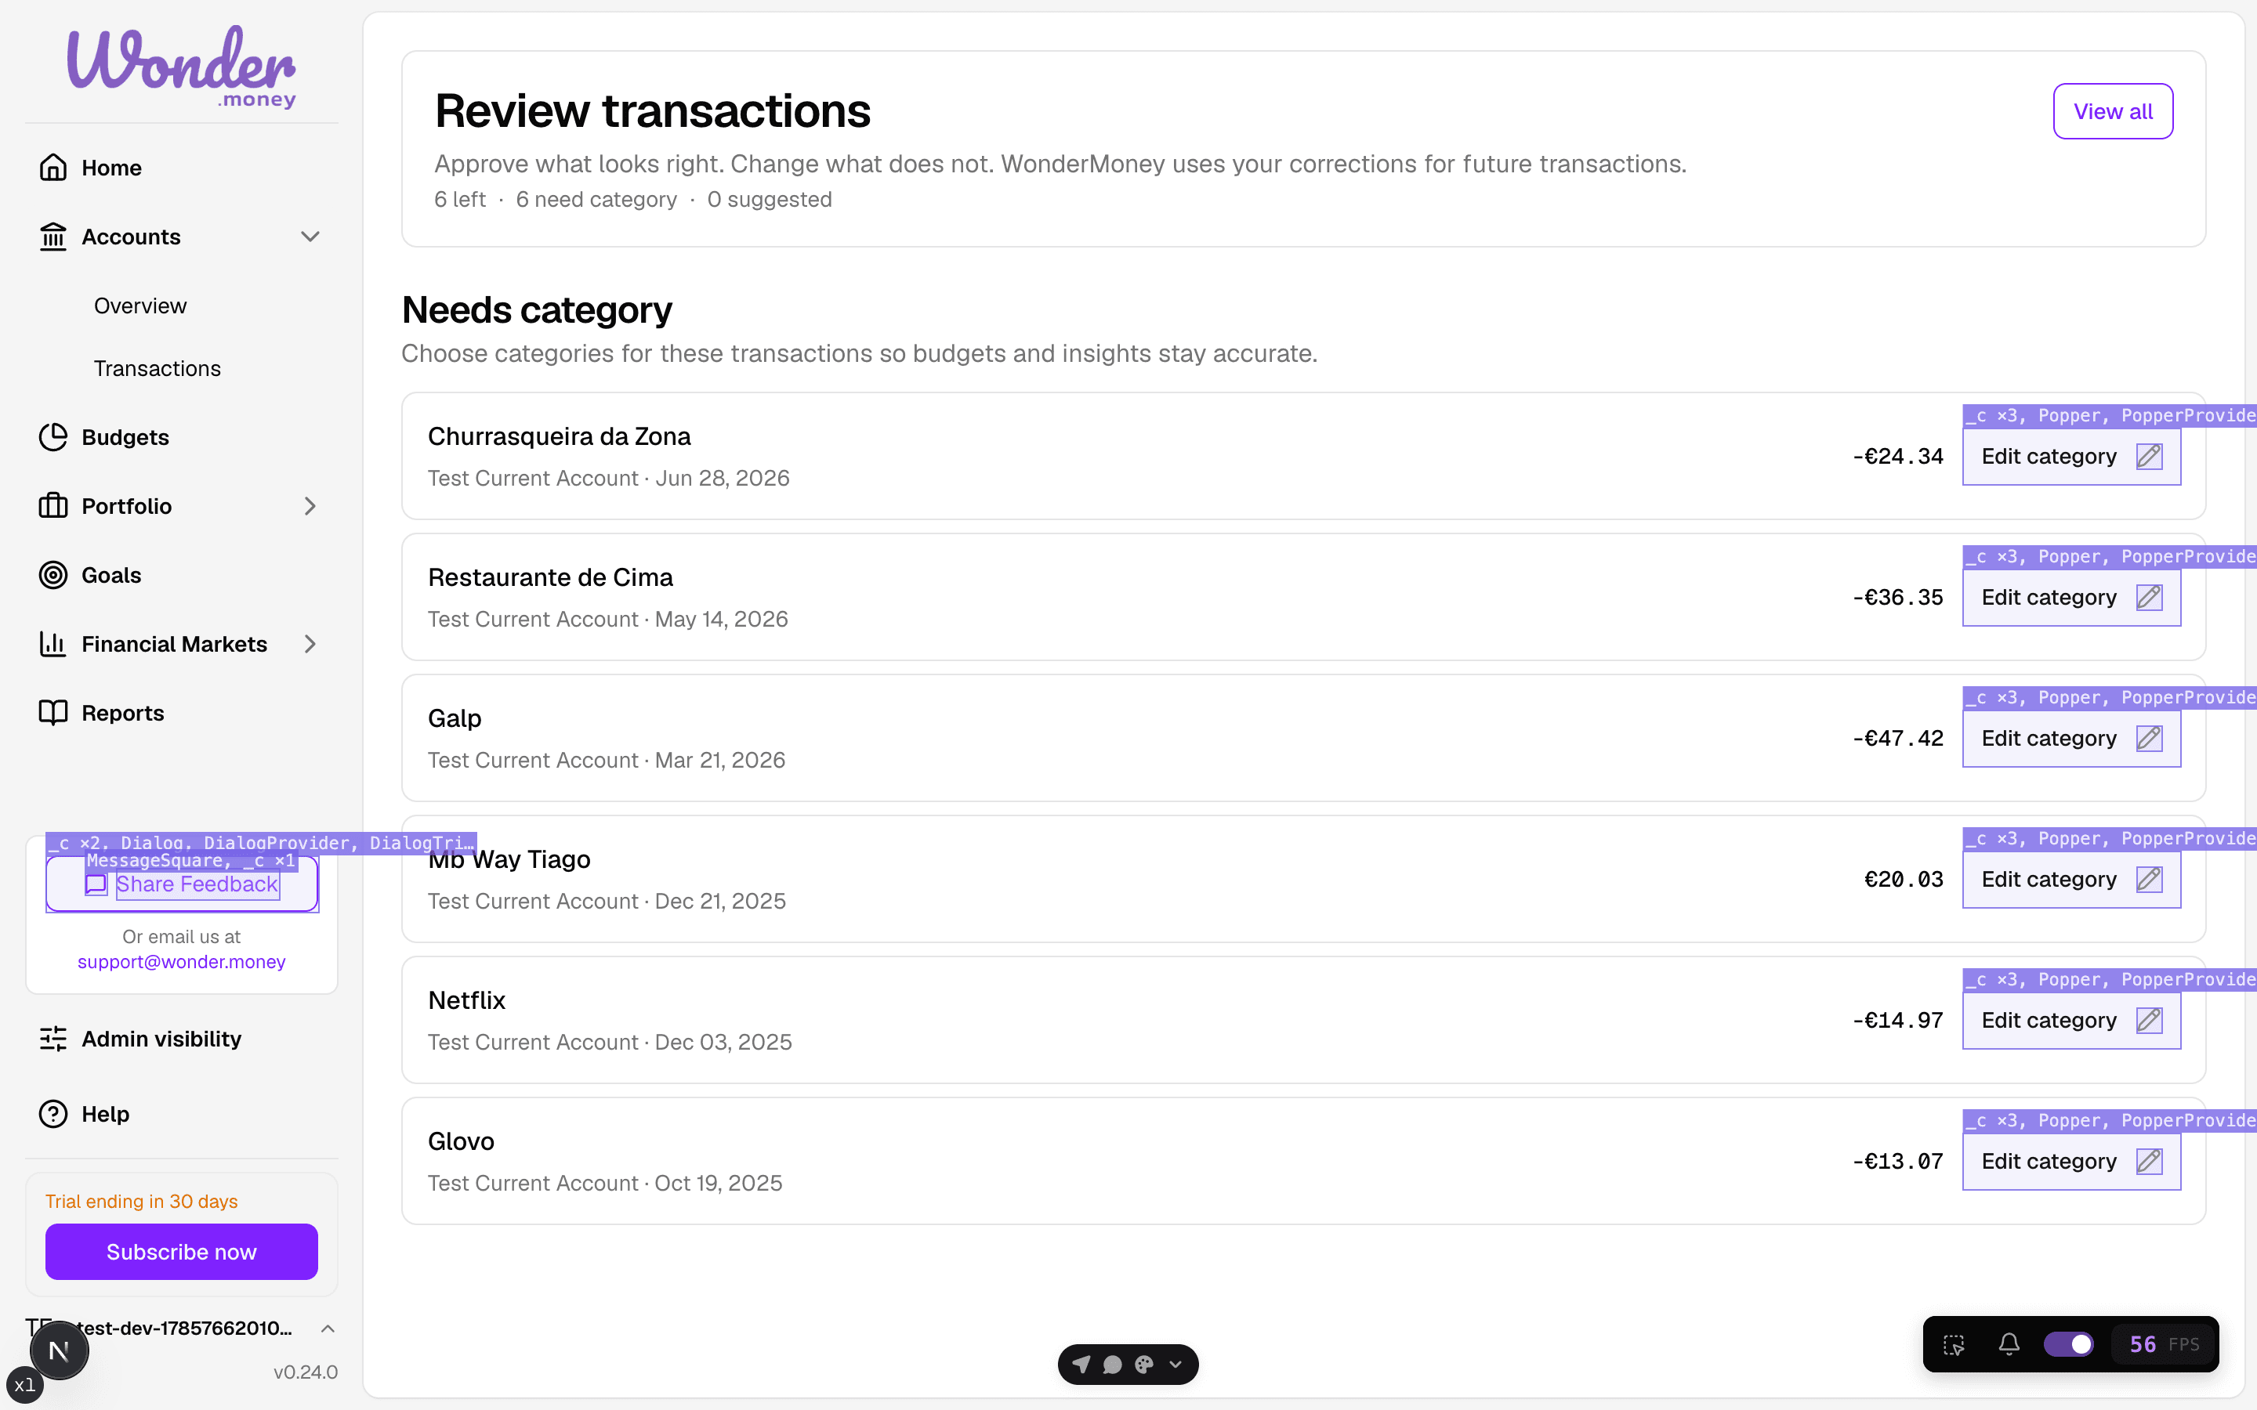Open Edit category dropdown for Mb Way Tiago

[x=2071, y=880]
